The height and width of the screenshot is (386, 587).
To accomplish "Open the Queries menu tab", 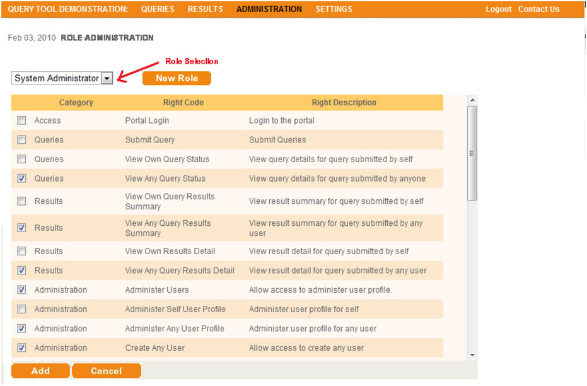I will point(158,9).
